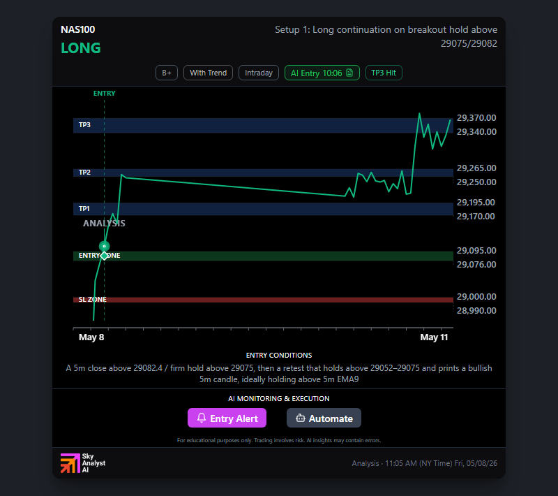Click the LONG direction label
558x496 pixels.
(x=81, y=48)
